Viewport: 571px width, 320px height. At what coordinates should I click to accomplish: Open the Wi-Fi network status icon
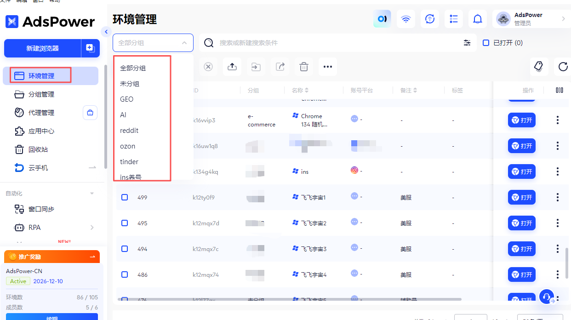tap(406, 19)
